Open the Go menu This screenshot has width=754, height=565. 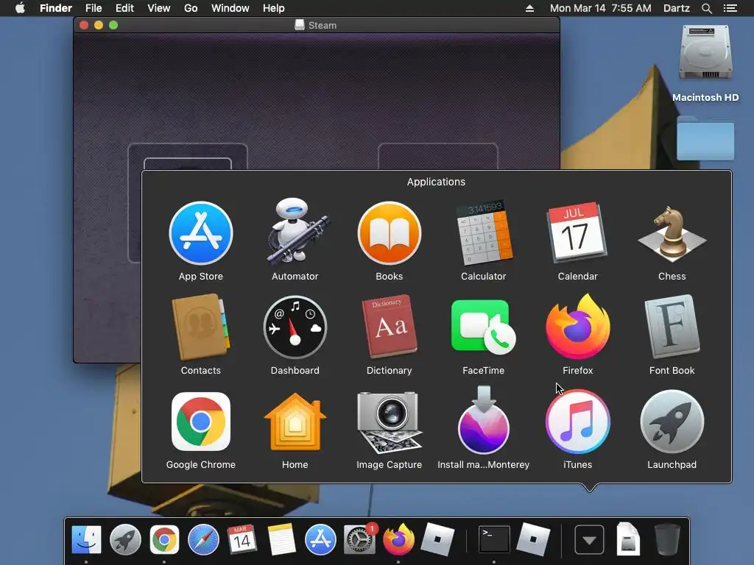(191, 8)
